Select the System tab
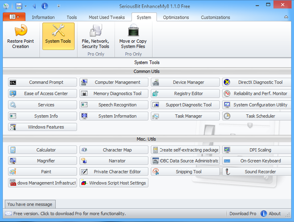294x222 pixels. [x=144, y=17]
